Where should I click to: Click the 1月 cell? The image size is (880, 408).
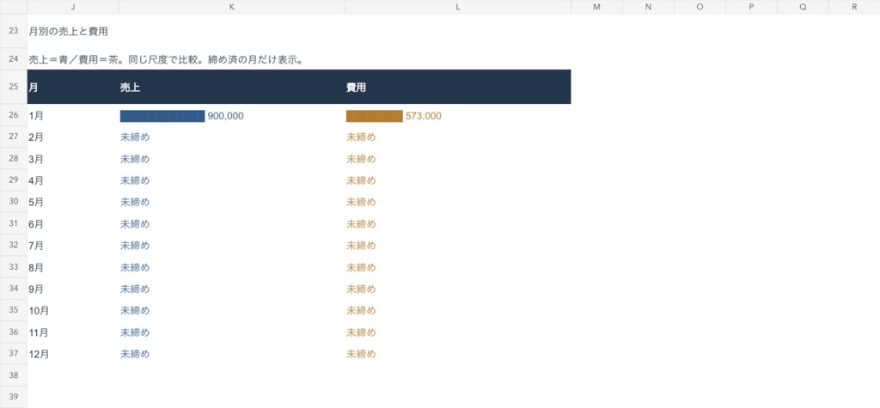tap(73, 116)
